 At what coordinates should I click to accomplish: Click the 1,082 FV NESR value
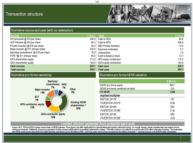pos(172,92)
